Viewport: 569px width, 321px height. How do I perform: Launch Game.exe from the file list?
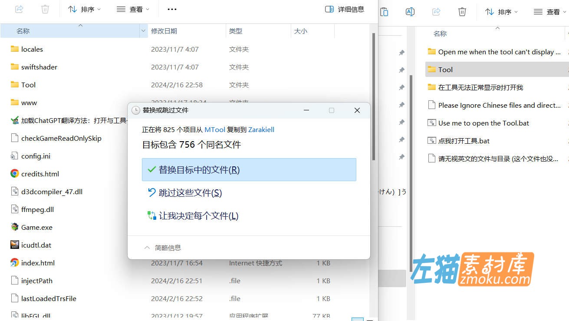[x=37, y=227]
